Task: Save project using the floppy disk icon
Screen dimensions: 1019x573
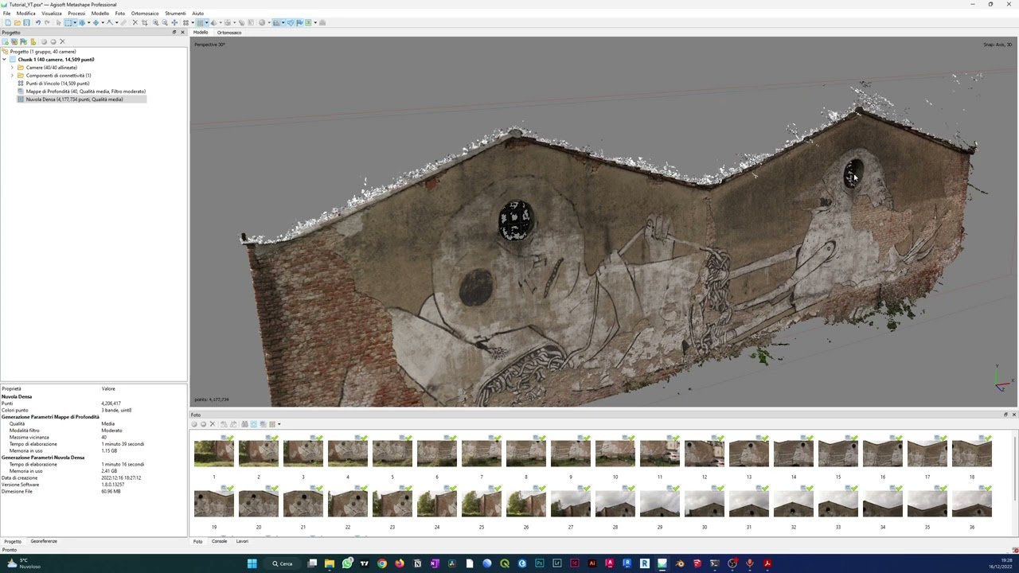Action: point(26,22)
